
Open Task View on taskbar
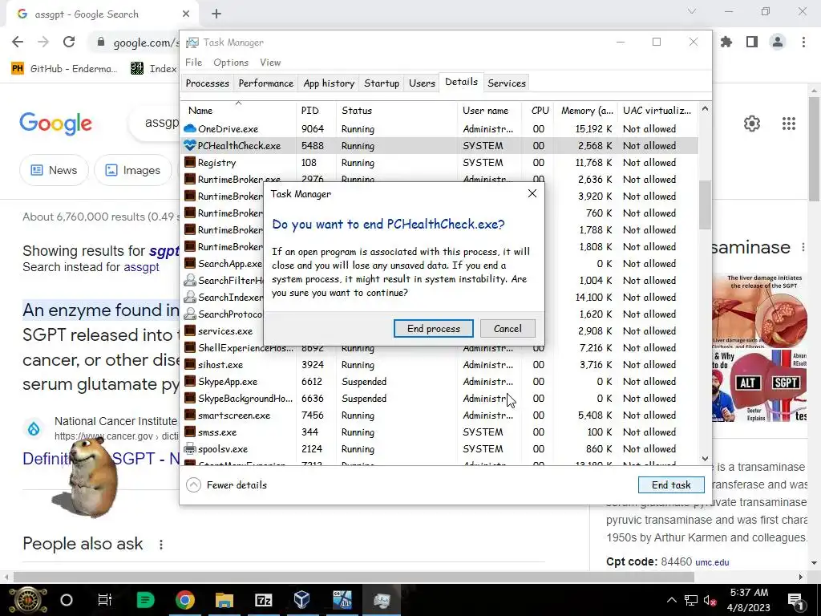pyautogui.click(x=105, y=600)
